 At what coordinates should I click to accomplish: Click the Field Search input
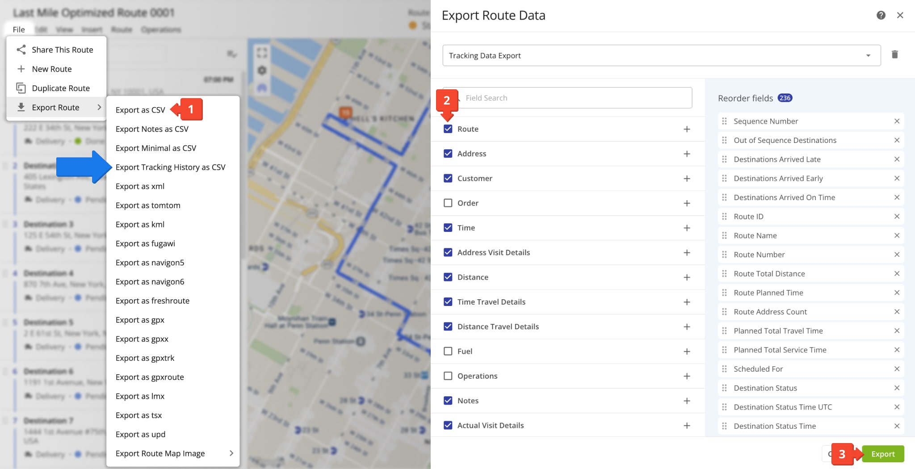567,98
